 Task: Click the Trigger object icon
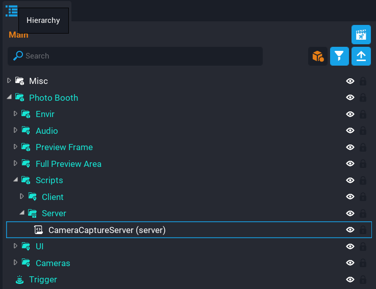coord(20,279)
